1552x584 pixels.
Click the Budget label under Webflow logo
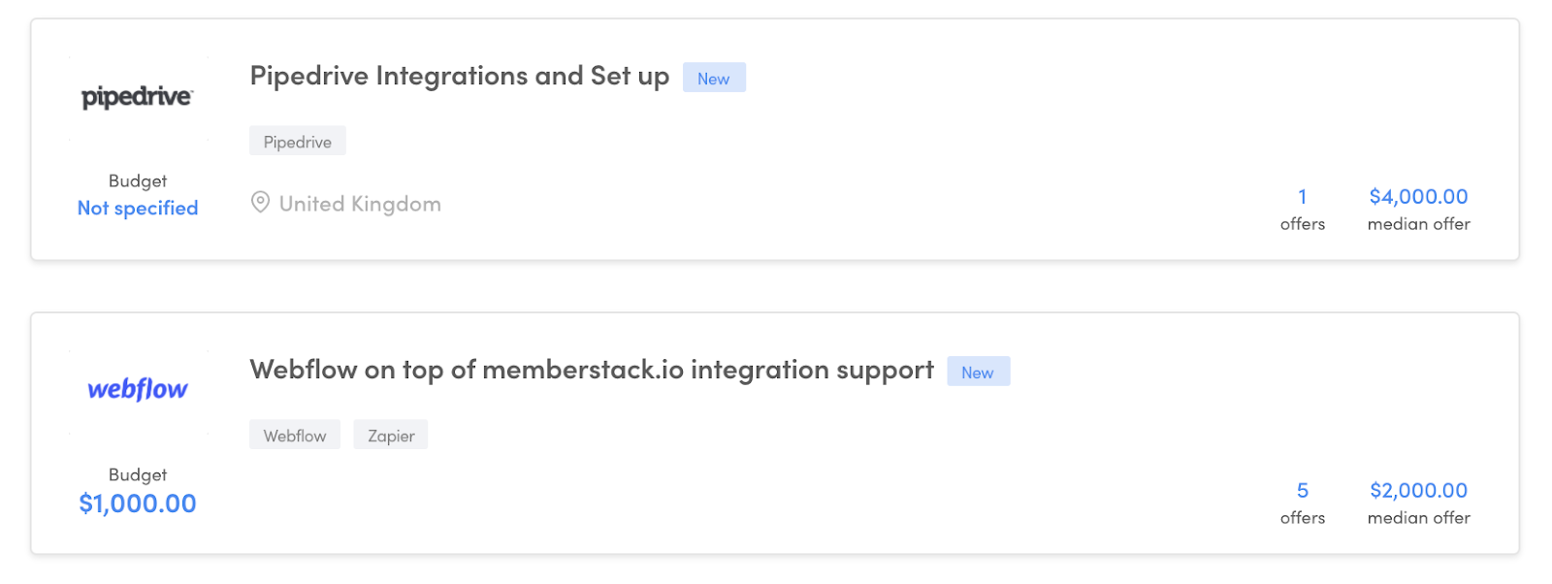(138, 475)
